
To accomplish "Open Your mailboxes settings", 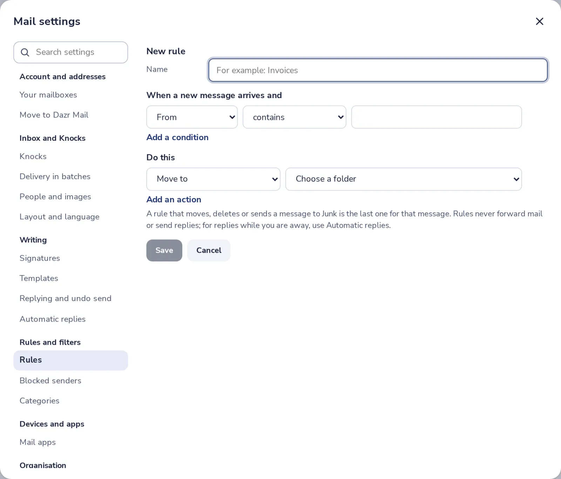I will click(71, 95).
